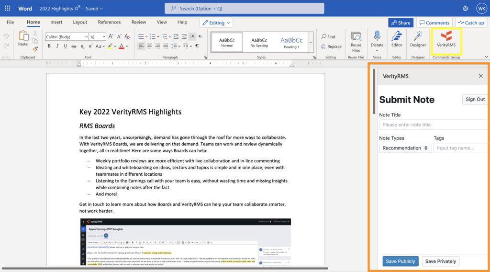Click the Tags input field
Image resolution: width=490 pixels, height=272 pixels.
461,148
